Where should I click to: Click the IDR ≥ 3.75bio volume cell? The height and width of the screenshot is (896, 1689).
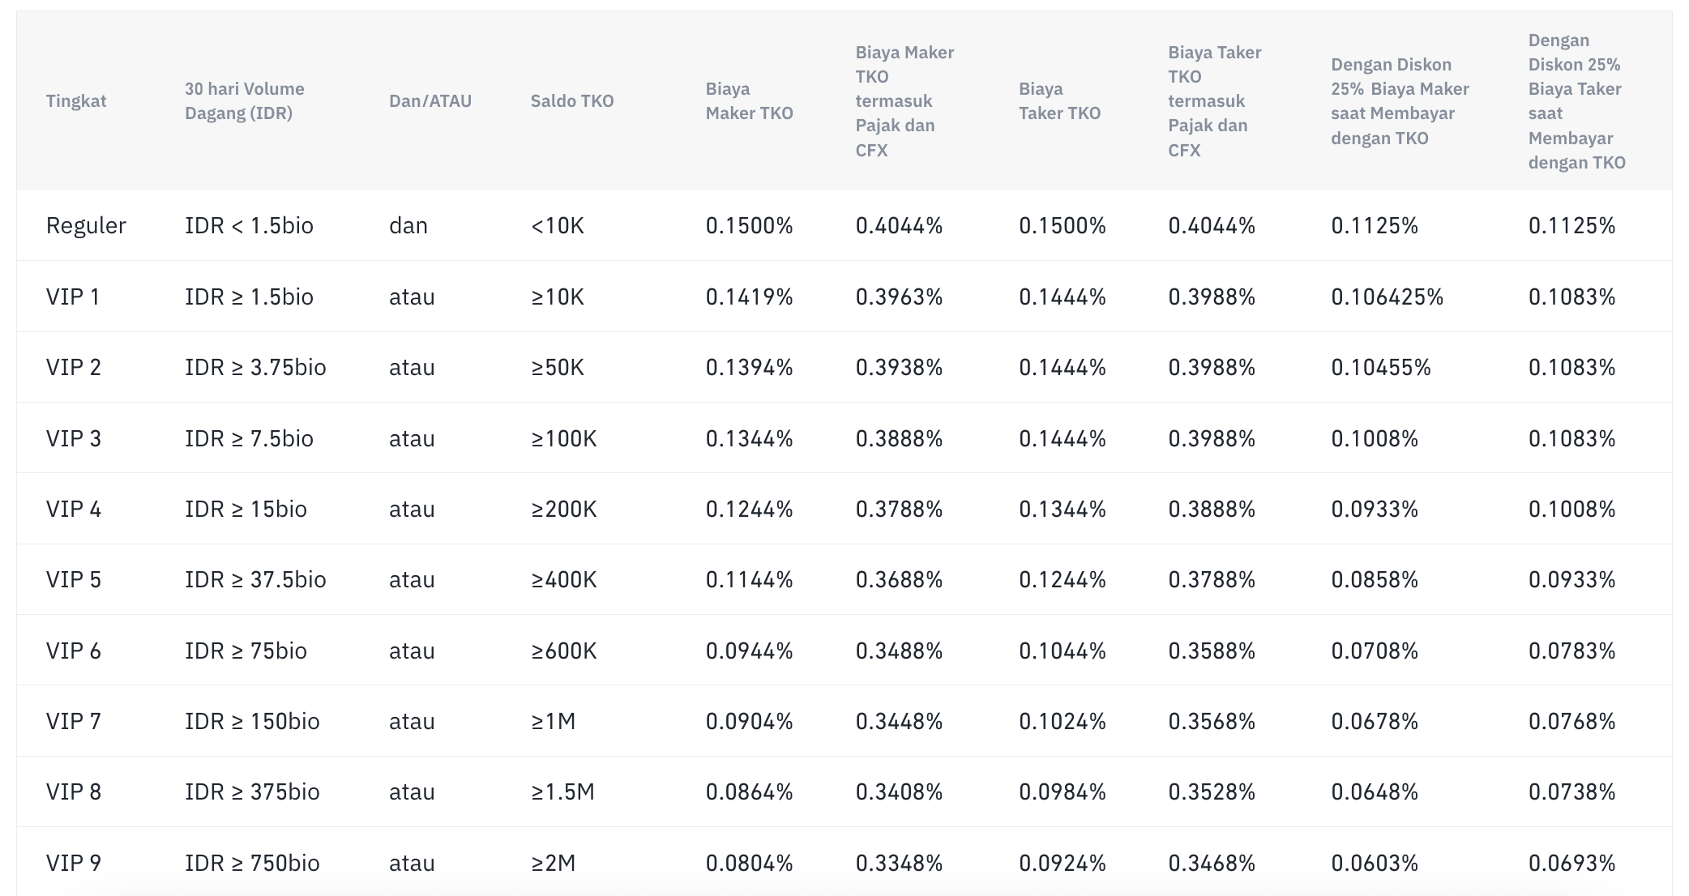click(x=255, y=367)
